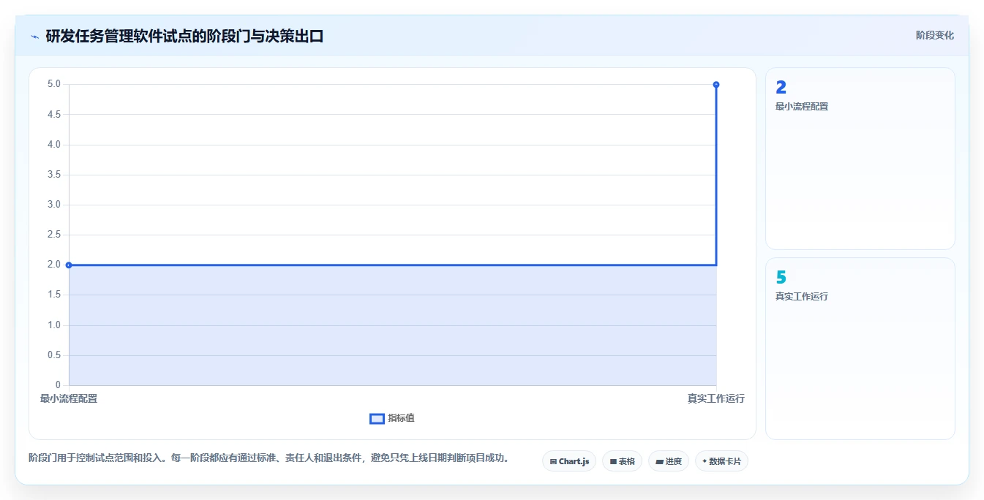Select the 表格 tag chip

[622, 461]
